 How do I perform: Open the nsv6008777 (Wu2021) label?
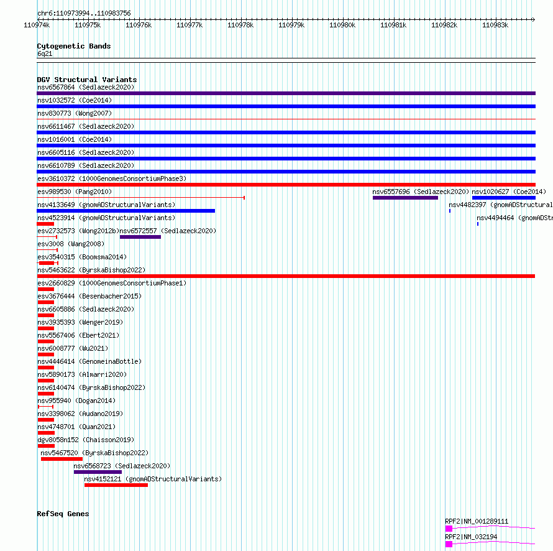[73, 348]
